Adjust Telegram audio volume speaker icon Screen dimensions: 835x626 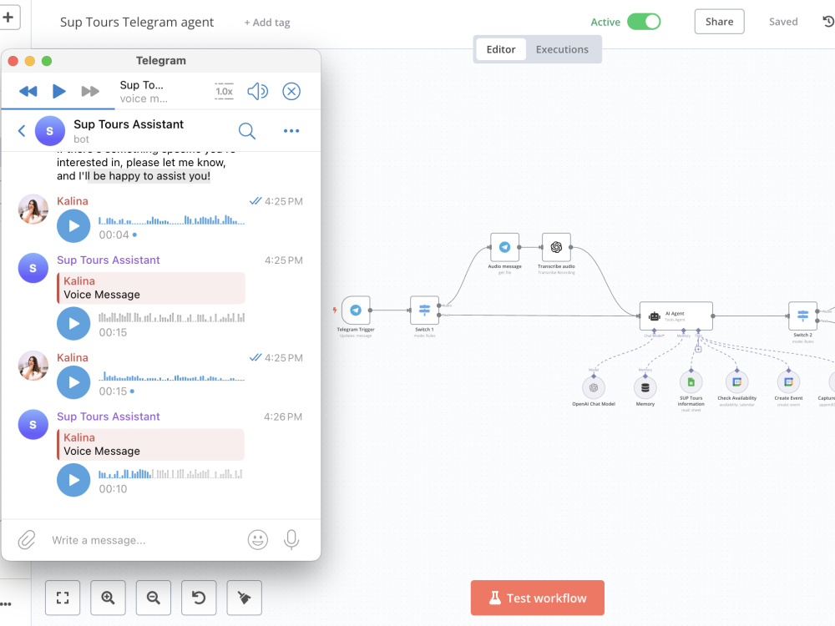pos(258,92)
